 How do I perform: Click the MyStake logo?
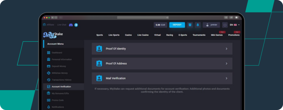(53, 35)
